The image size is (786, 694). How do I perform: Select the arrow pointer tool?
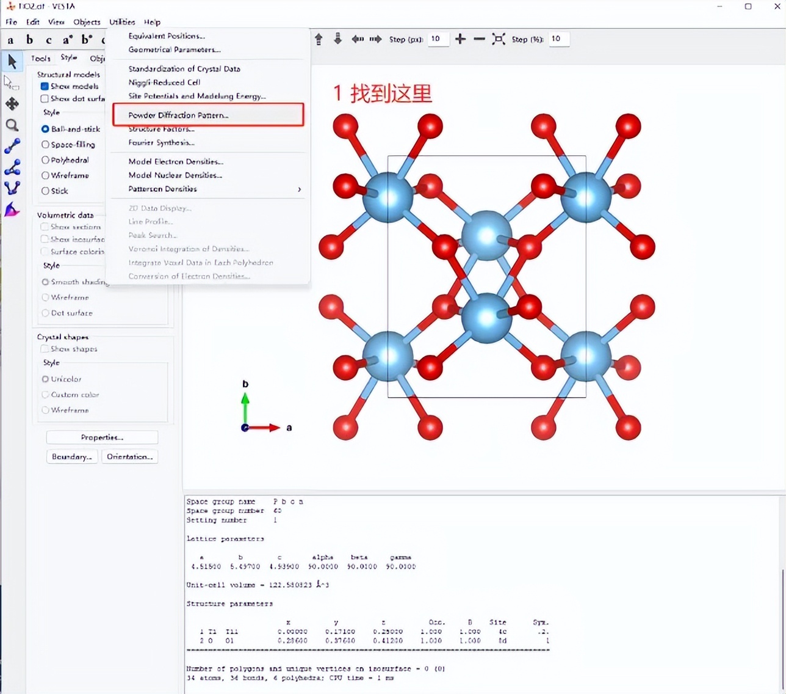tap(12, 61)
